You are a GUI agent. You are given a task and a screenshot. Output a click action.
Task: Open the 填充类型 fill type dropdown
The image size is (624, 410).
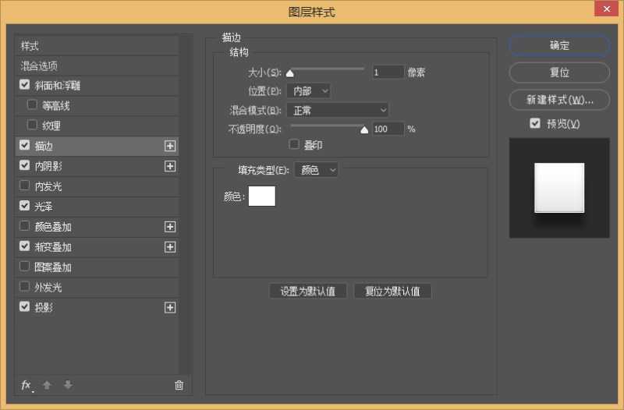(x=316, y=170)
